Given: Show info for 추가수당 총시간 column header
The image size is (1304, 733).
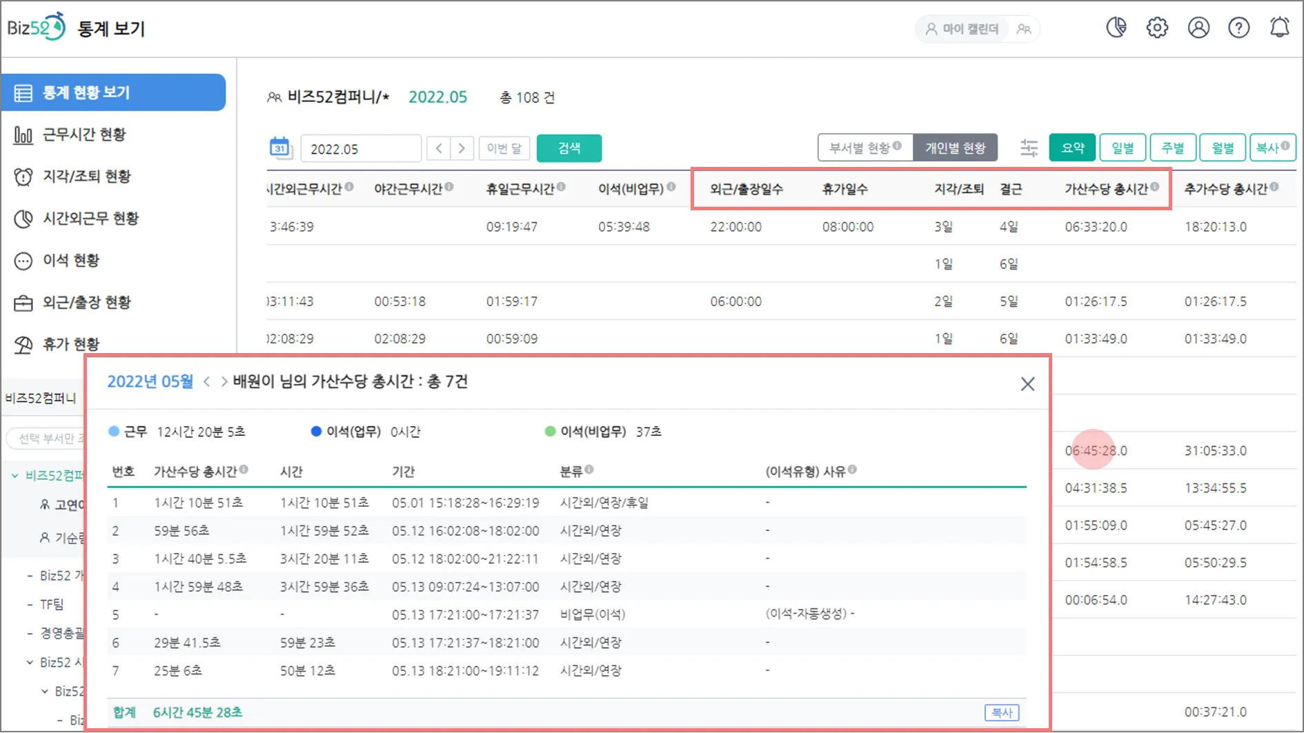Looking at the screenshot, I should 1274,187.
